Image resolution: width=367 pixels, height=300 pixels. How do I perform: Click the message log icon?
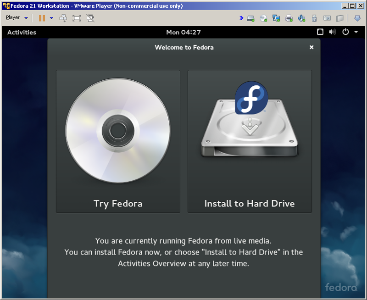click(x=339, y=18)
